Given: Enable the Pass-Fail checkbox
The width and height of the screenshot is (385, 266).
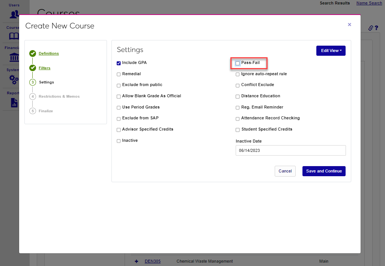Looking at the screenshot, I should pos(238,63).
